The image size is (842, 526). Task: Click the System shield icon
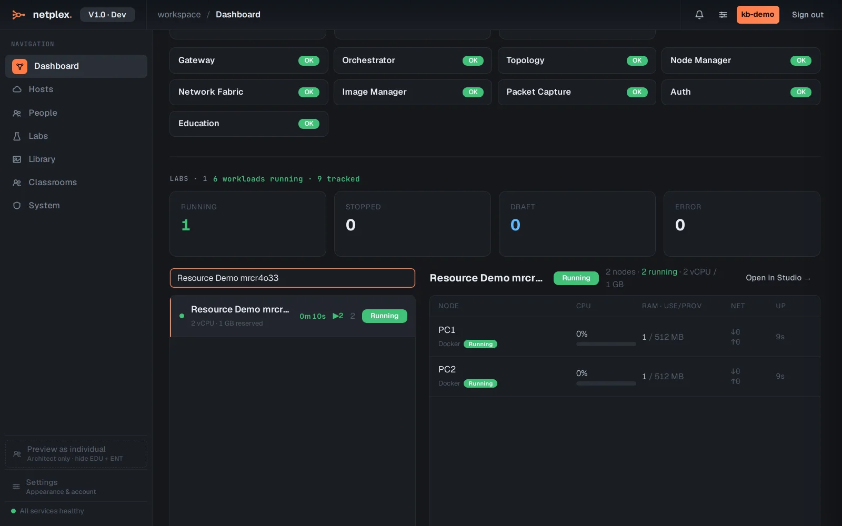click(17, 206)
